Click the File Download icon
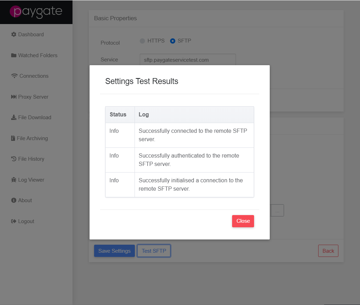 pos(14,117)
